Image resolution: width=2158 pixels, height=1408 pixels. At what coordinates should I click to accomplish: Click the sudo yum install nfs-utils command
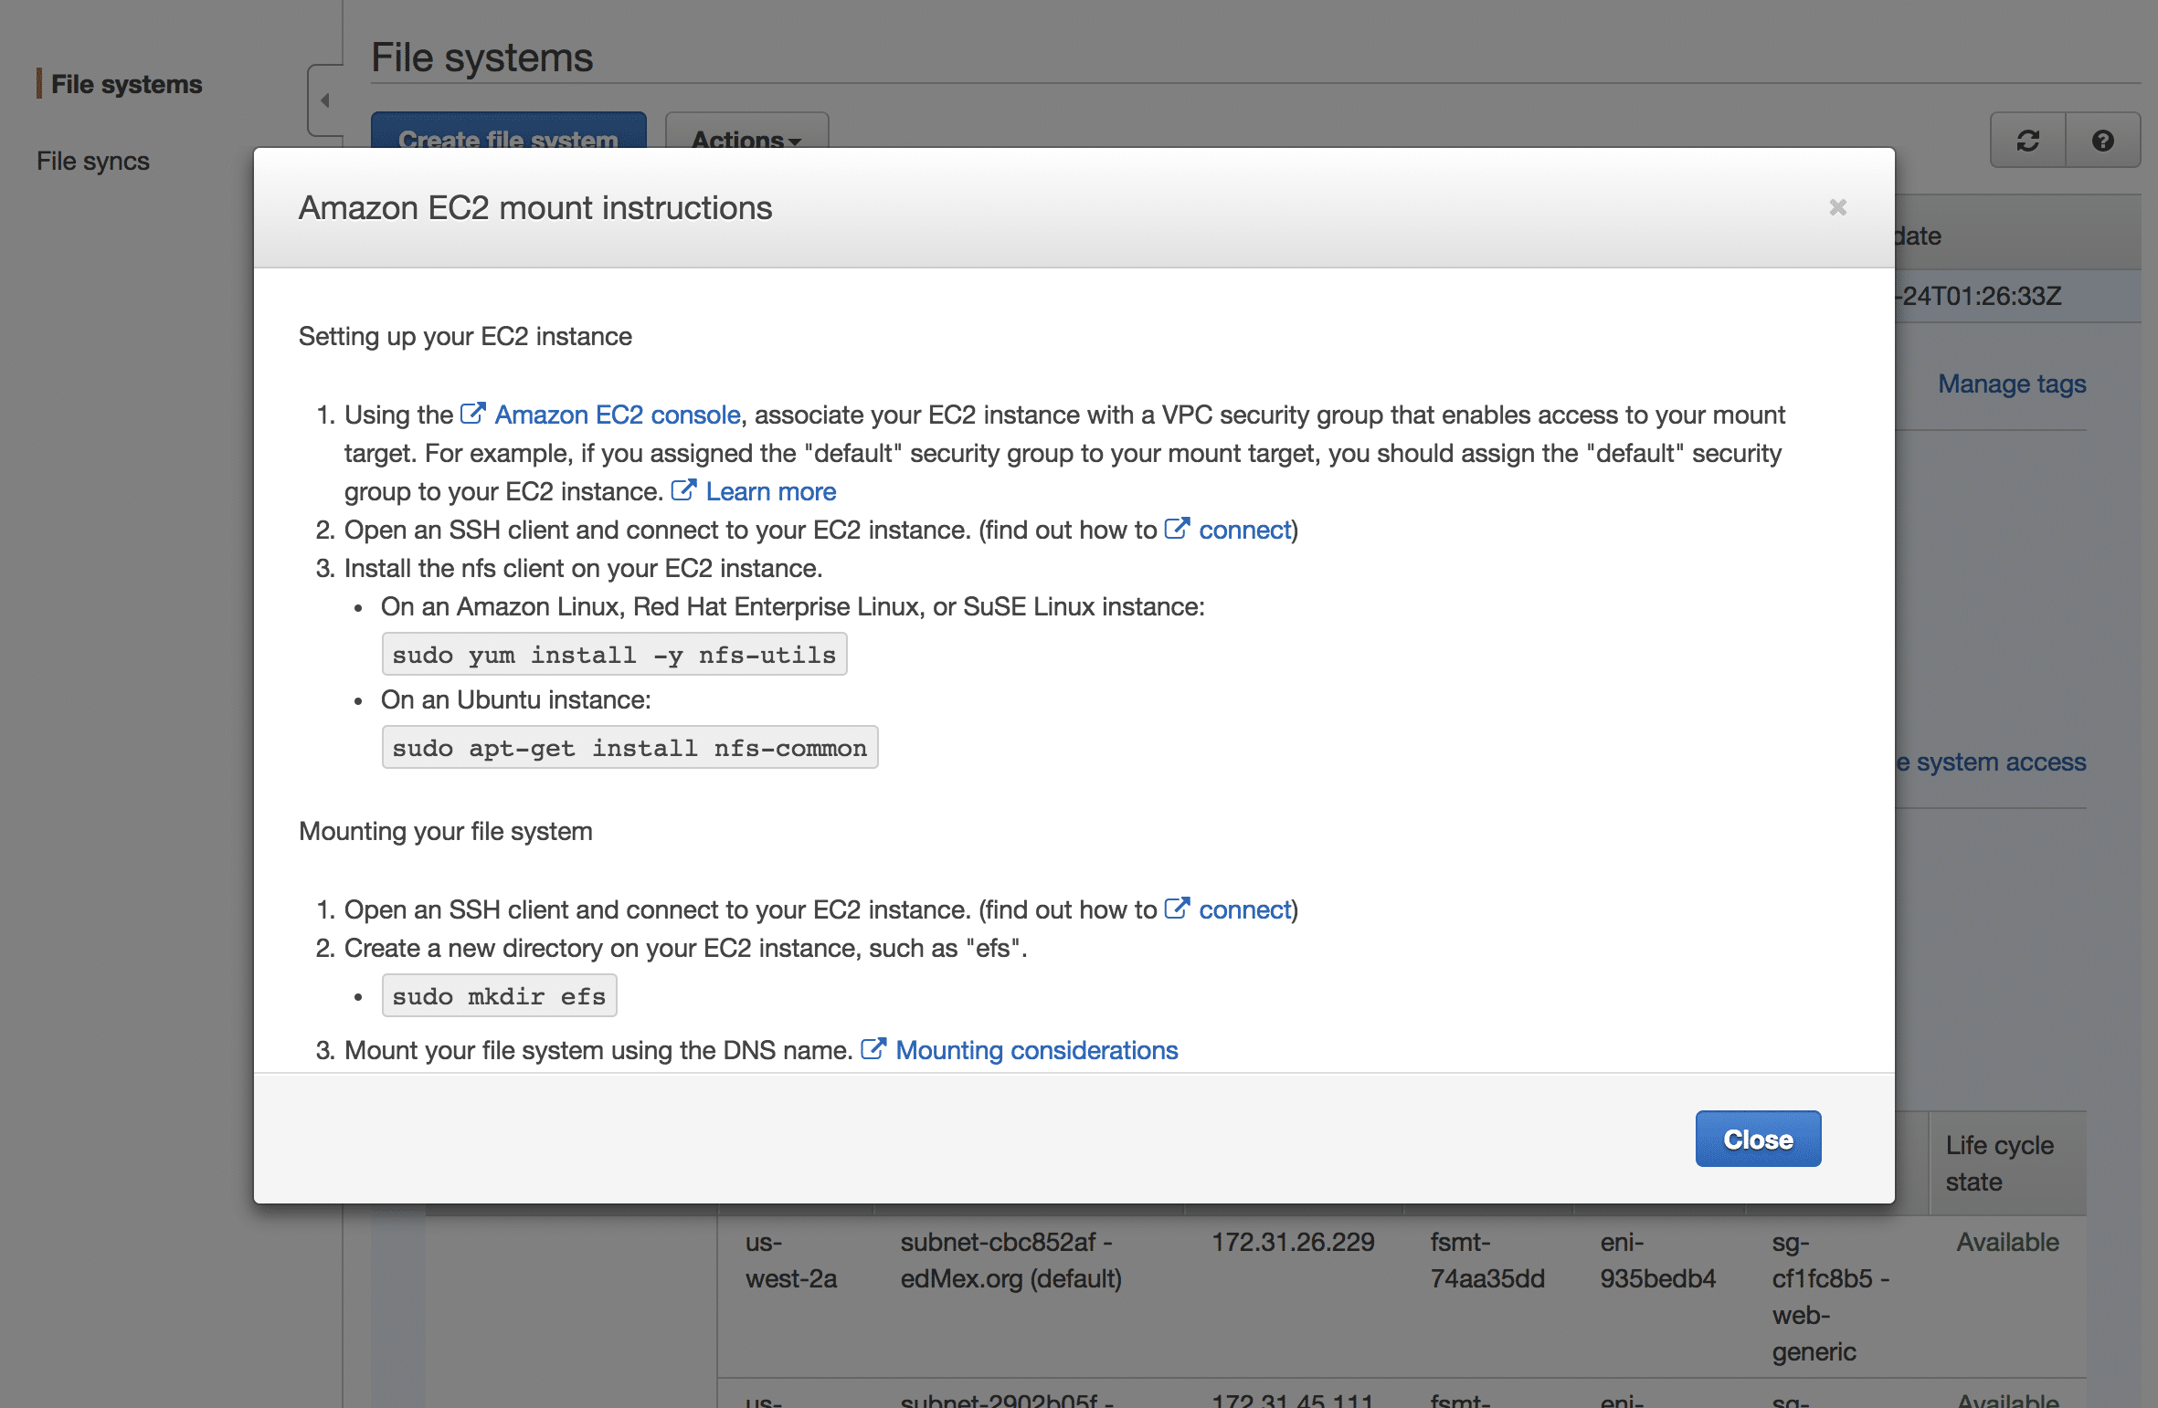tap(614, 655)
